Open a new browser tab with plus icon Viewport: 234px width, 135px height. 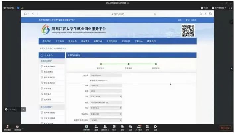pyautogui.click(x=205, y=14)
